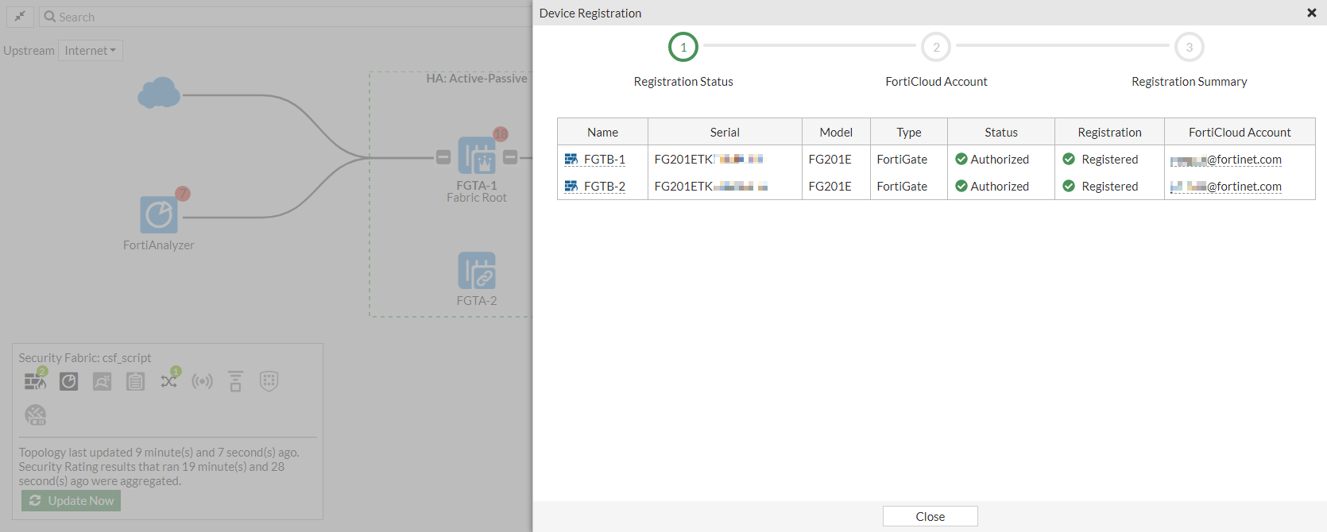Image resolution: width=1327 pixels, height=532 pixels.
Task: Click the Internet cloud icon
Action: point(159,93)
